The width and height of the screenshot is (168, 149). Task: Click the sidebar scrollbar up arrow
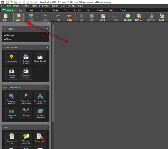tap(53, 23)
